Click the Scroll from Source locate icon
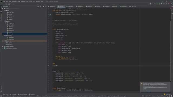Viewport: 173px width, 97px height. 38,6
